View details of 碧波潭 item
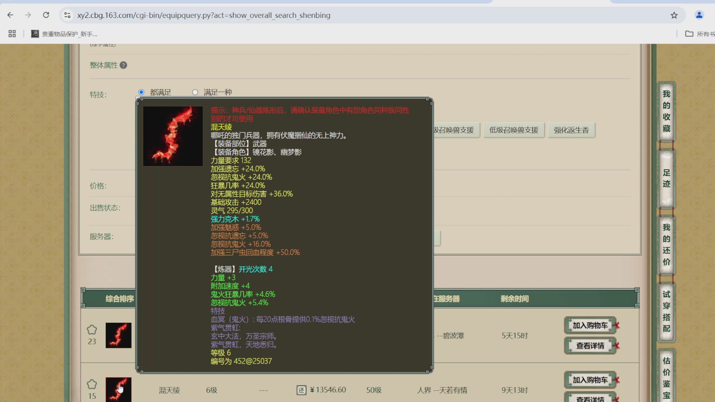This screenshot has width=715, height=402. pyautogui.click(x=590, y=346)
